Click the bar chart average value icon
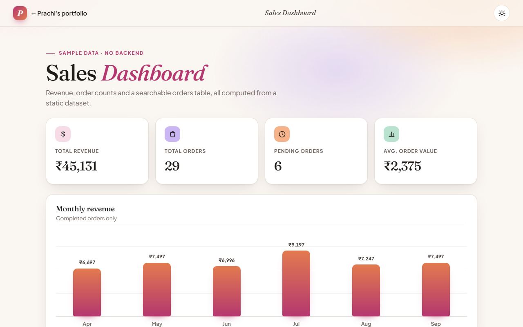The width and height of the screenshot is (523, 327). [391, 134]
